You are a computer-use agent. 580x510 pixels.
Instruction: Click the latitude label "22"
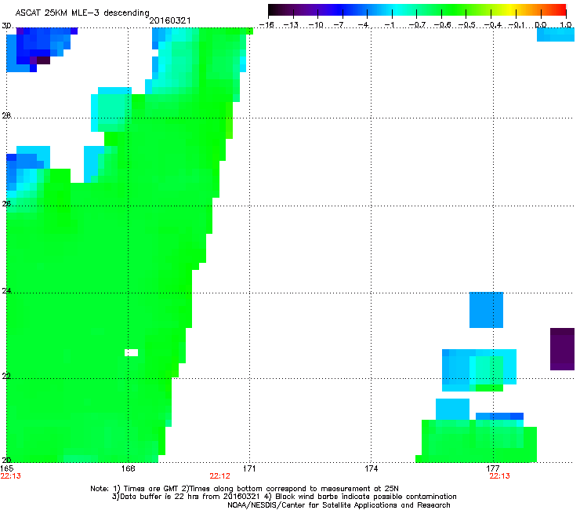[6, 376]
